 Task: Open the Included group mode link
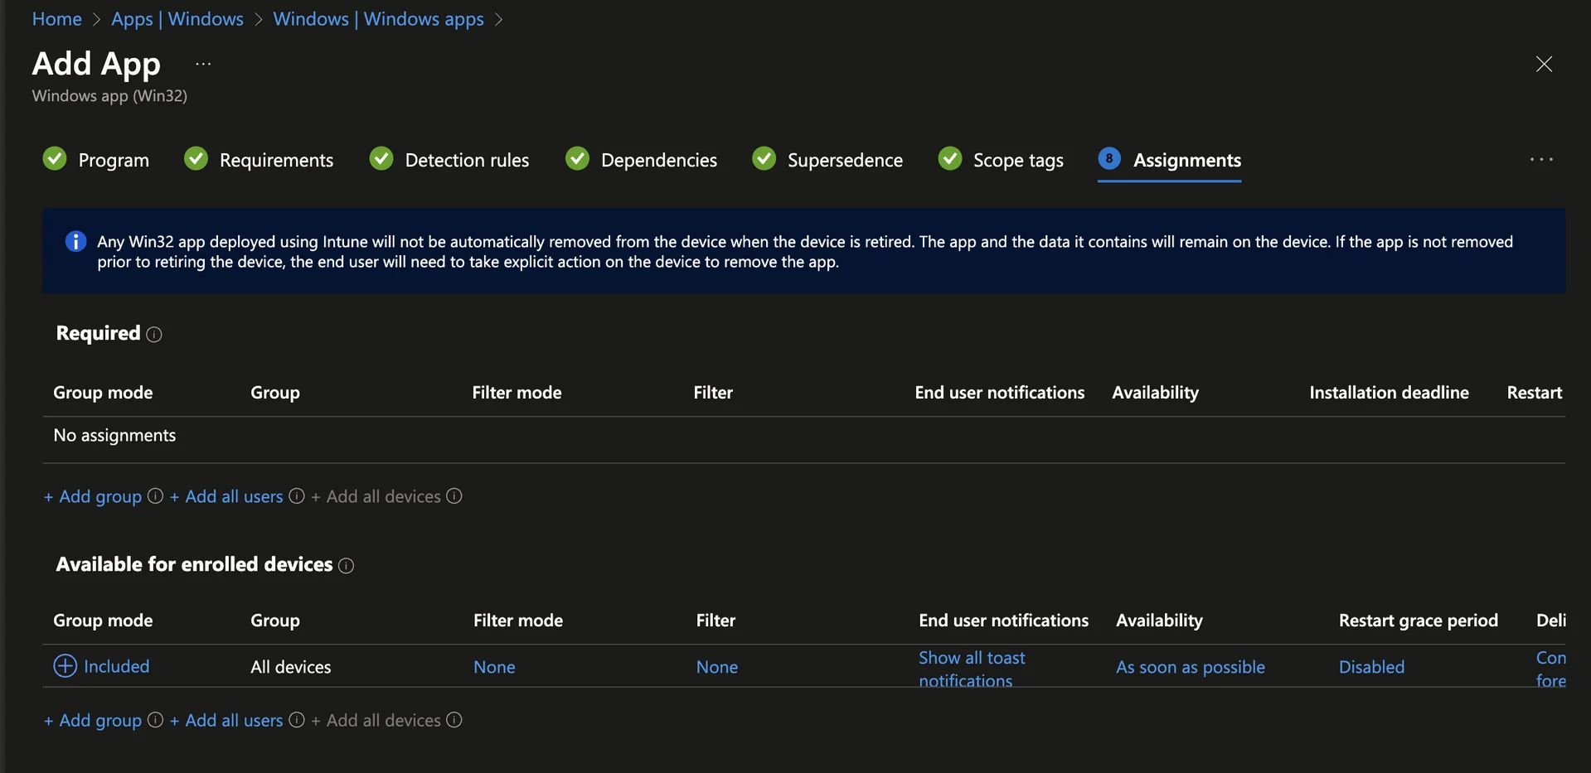[117, 666]
